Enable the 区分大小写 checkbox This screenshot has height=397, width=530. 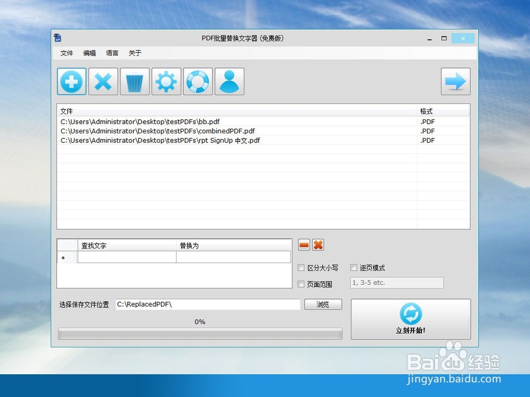click(x=302, y=268)
